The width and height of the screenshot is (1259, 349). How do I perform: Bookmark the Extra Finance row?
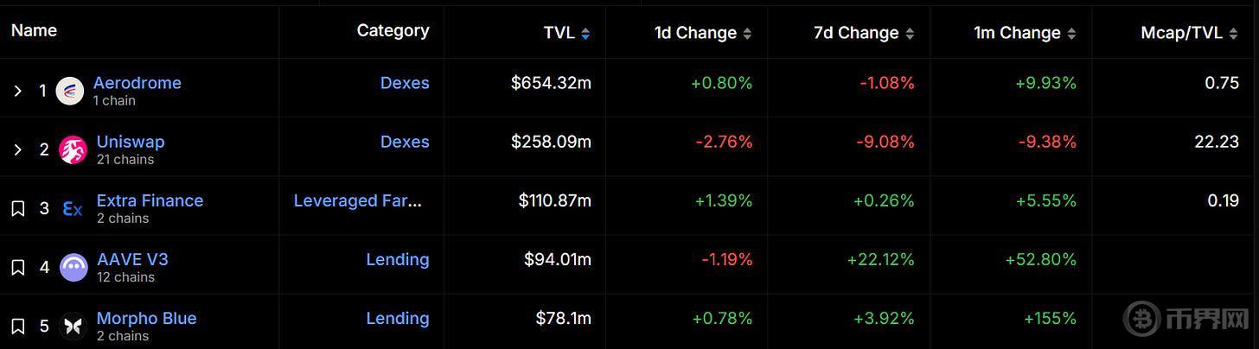click(x=17, y=208)
